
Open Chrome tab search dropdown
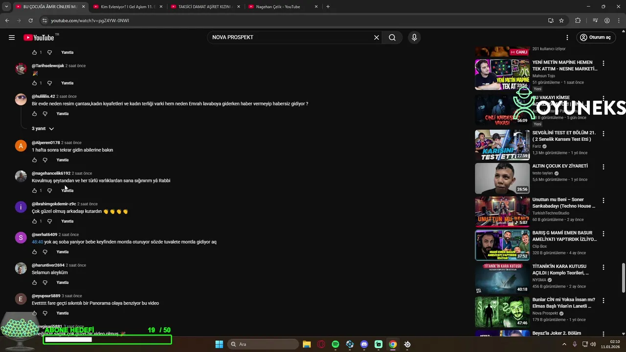[6, 7]
